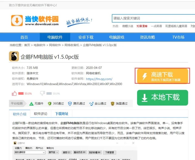Click the 下载管理 button in 企鹅FM
The height and width of the screenshot is (160, 195).
pos(110,152)
